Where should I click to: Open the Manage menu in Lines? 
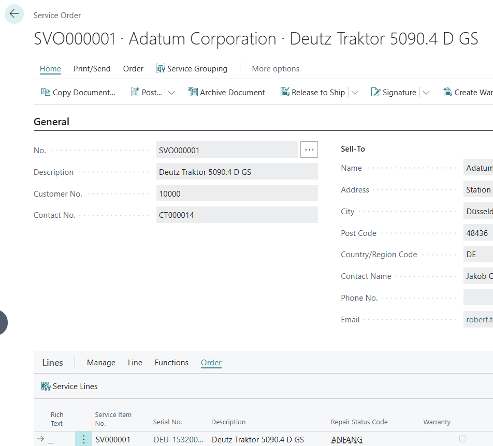(101, 363)
